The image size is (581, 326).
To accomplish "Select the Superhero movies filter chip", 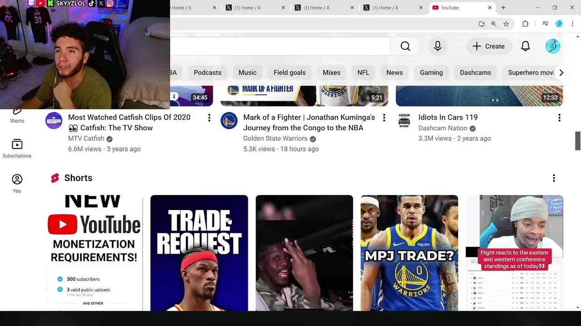I will pyautogui.click(x=530, y=72).
